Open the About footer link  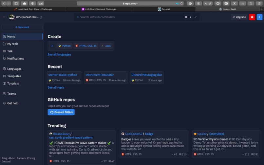[12, 158]
